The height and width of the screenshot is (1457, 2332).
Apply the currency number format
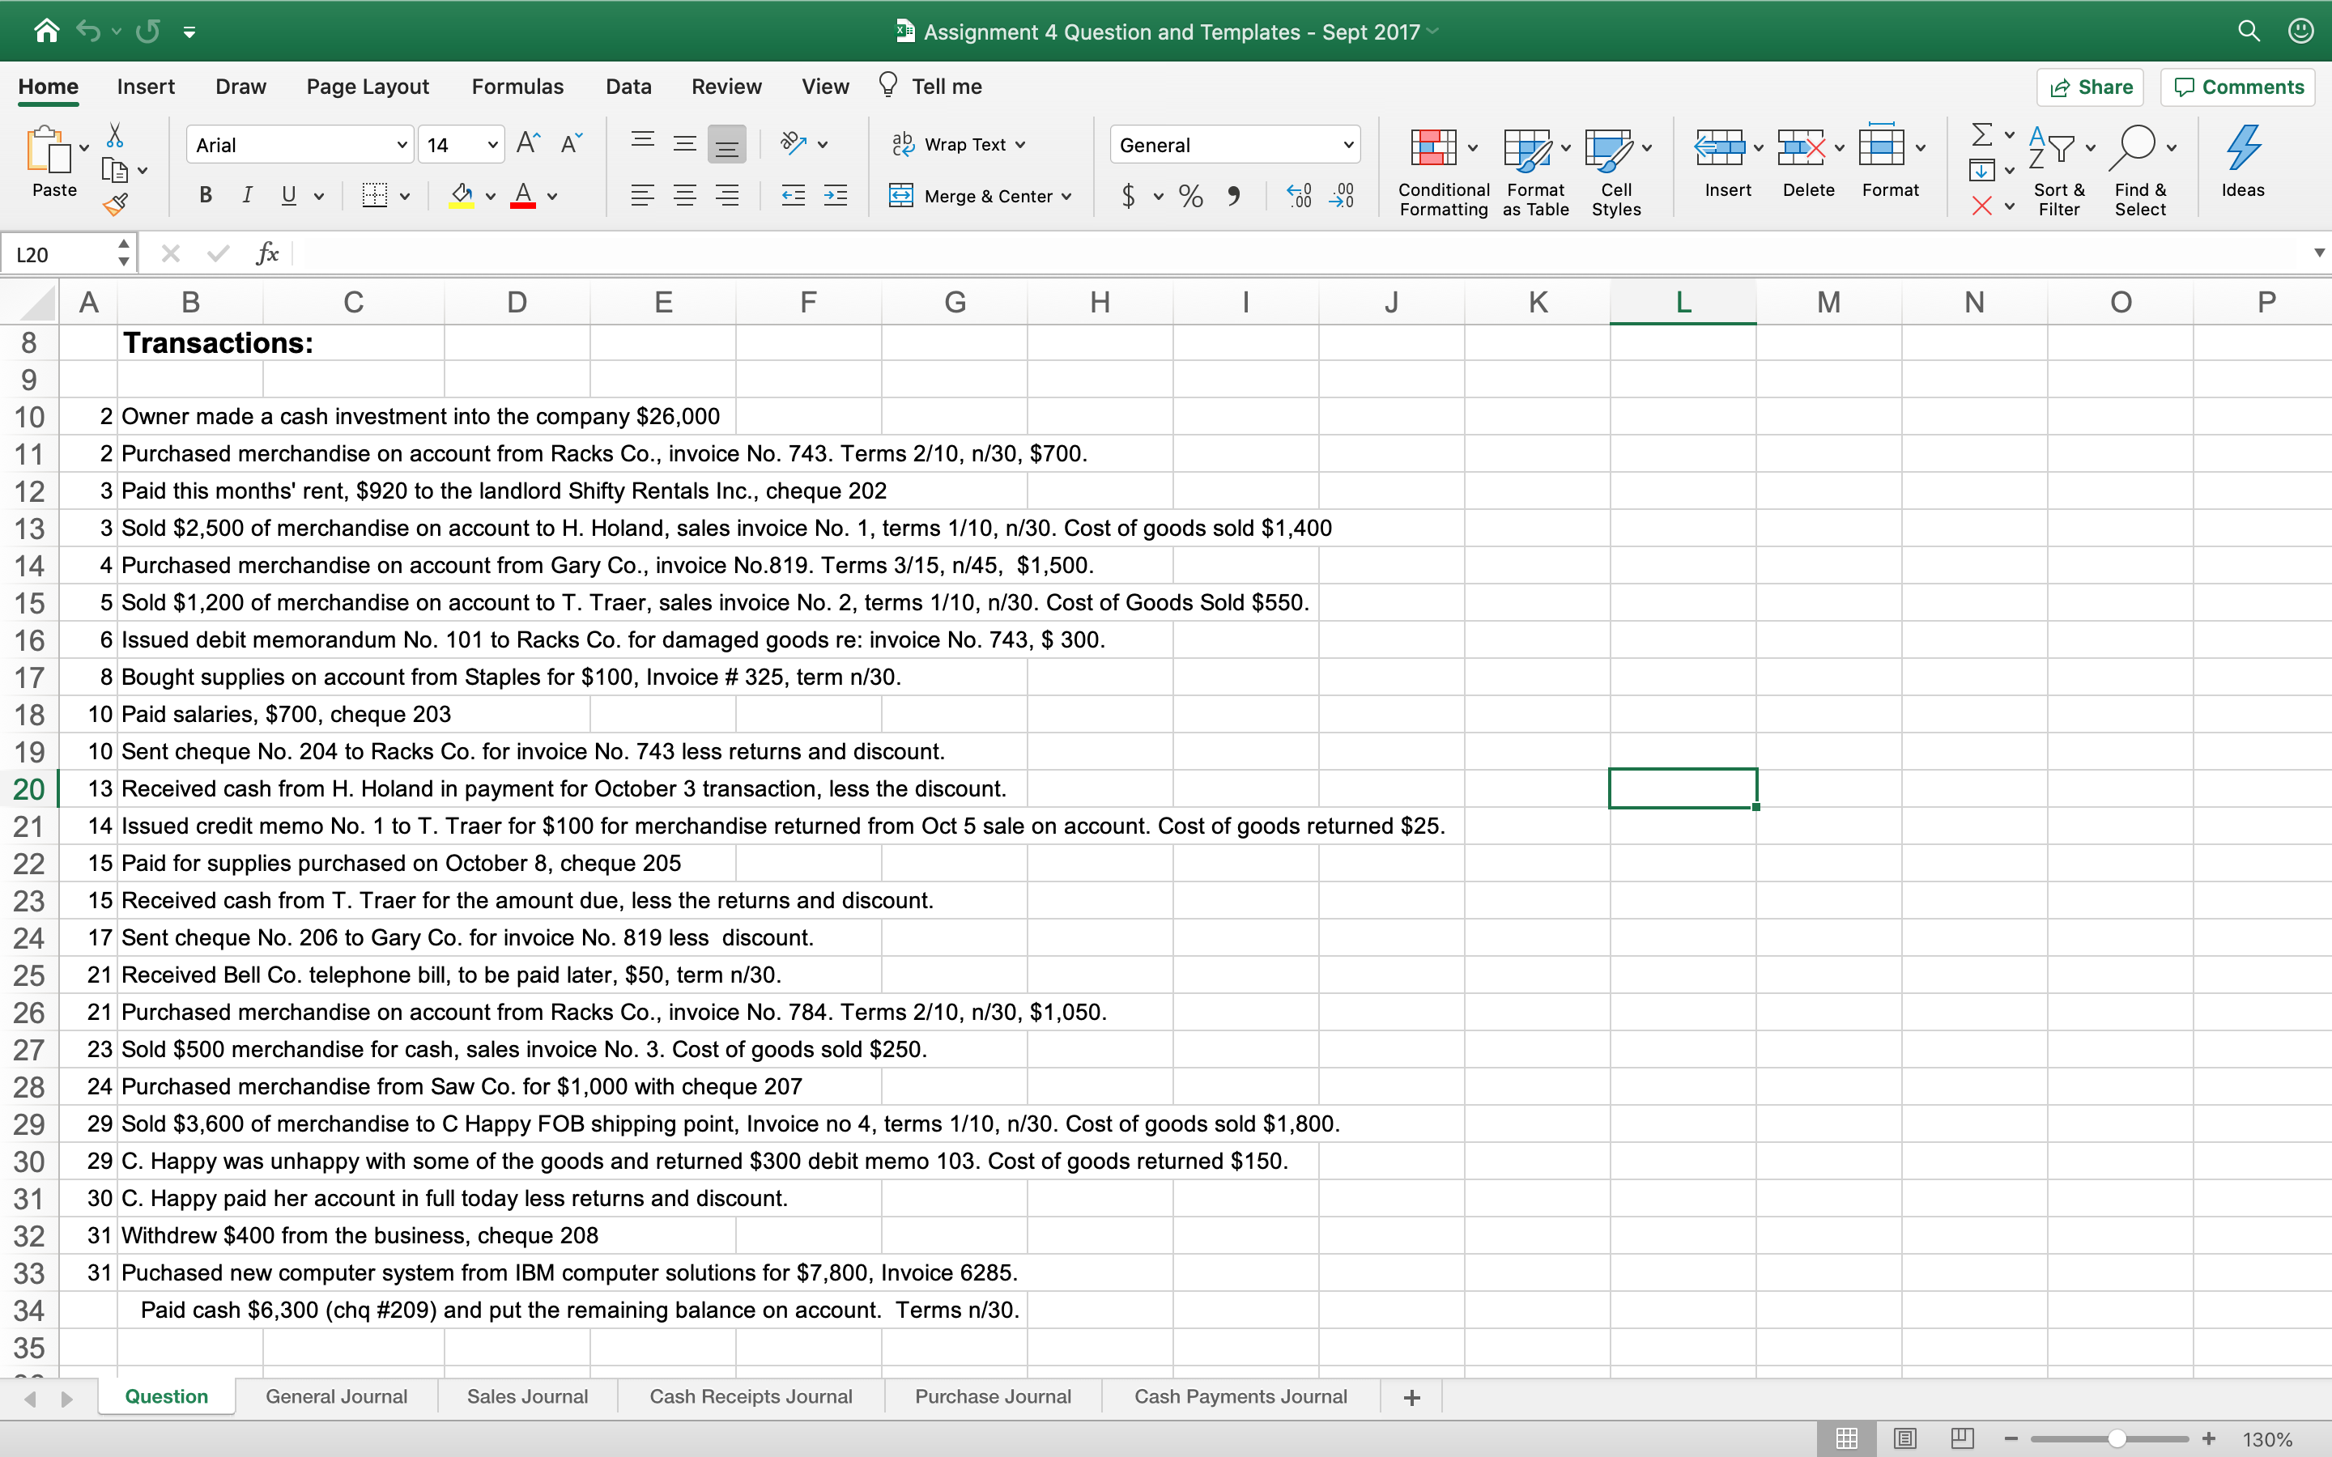1130,196
